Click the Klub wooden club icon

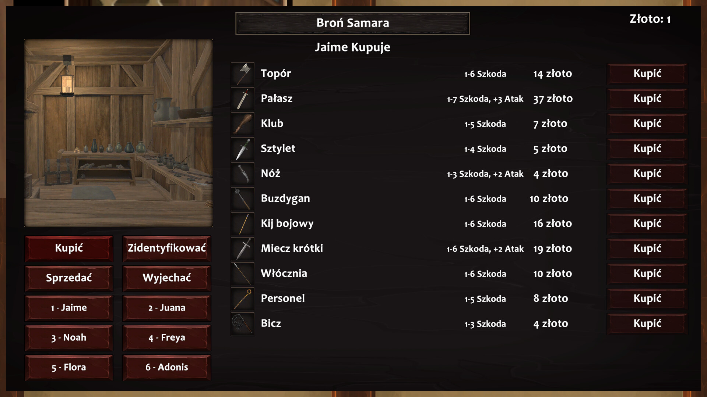tap(243, 124)
